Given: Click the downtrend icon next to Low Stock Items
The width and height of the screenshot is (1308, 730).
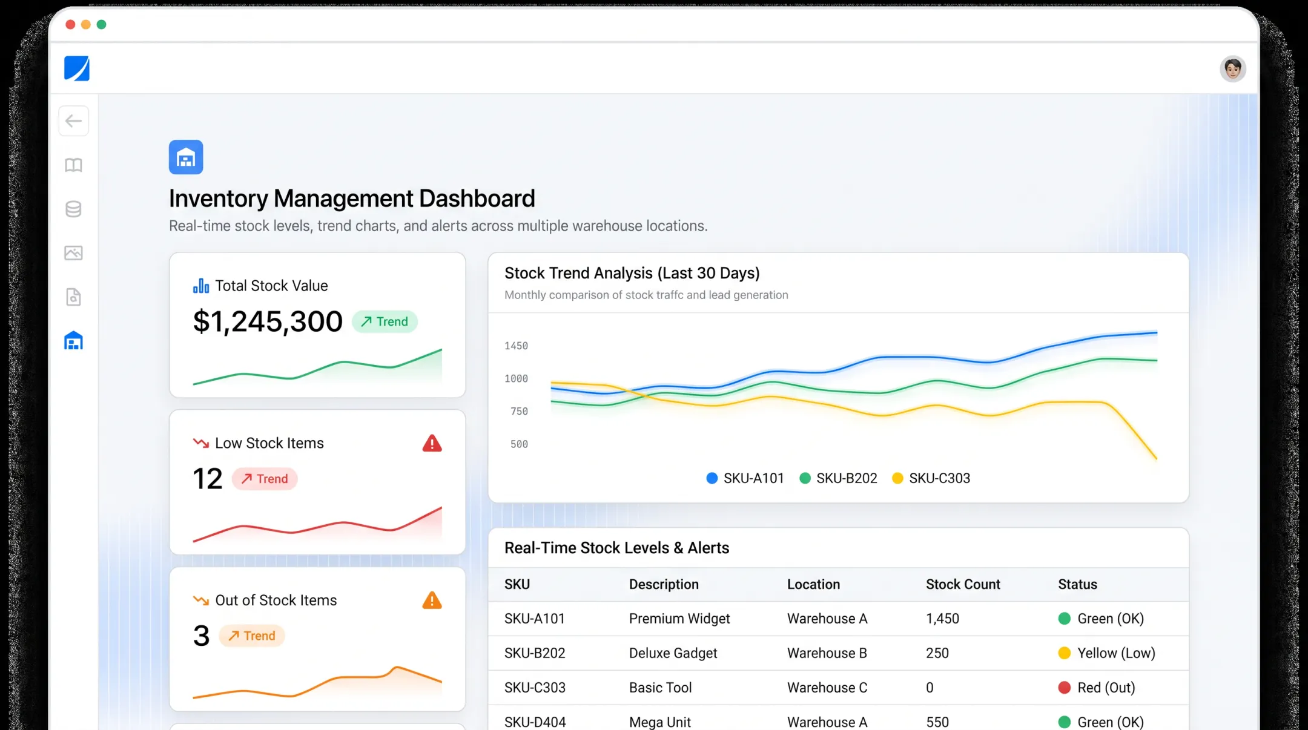Looking at the screenshot, I should pyautogui.click(x=201, y=443).
